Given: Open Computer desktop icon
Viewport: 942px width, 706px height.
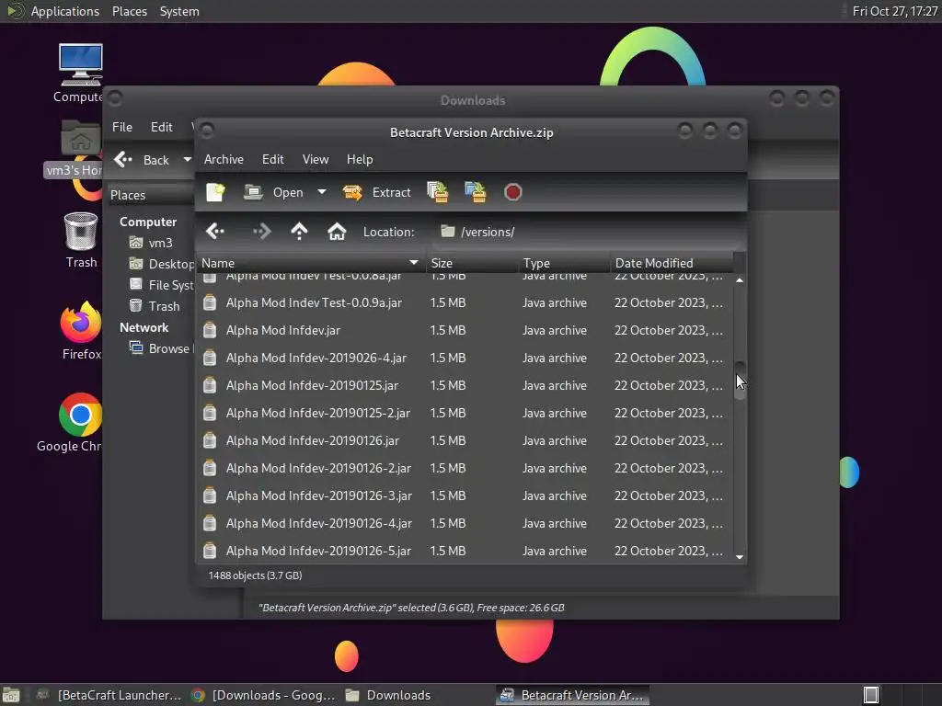Looking at the screenshot, I should tap(80, 74).
